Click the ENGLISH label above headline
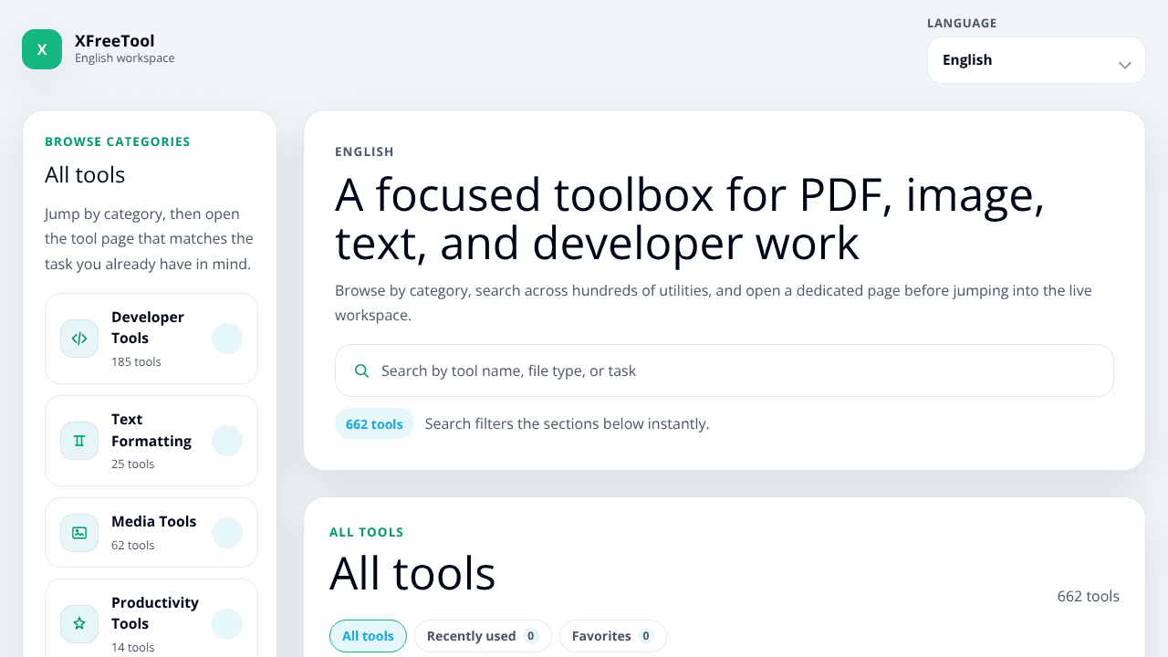 click(364, 152)
